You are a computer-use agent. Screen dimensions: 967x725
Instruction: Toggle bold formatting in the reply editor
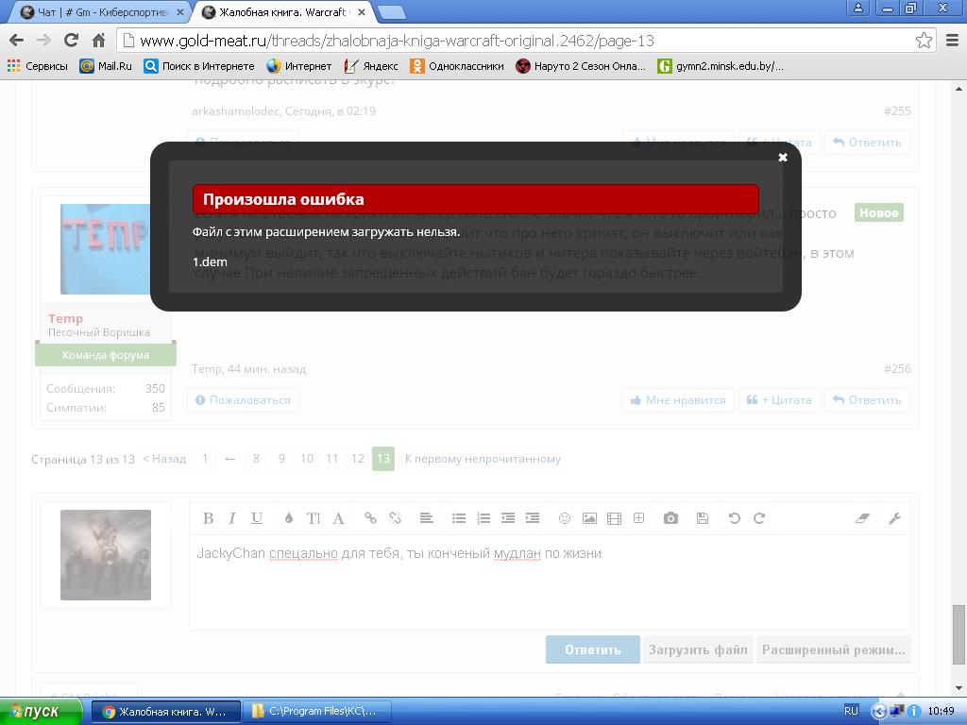pyautogui.click(x=209, y=518)
